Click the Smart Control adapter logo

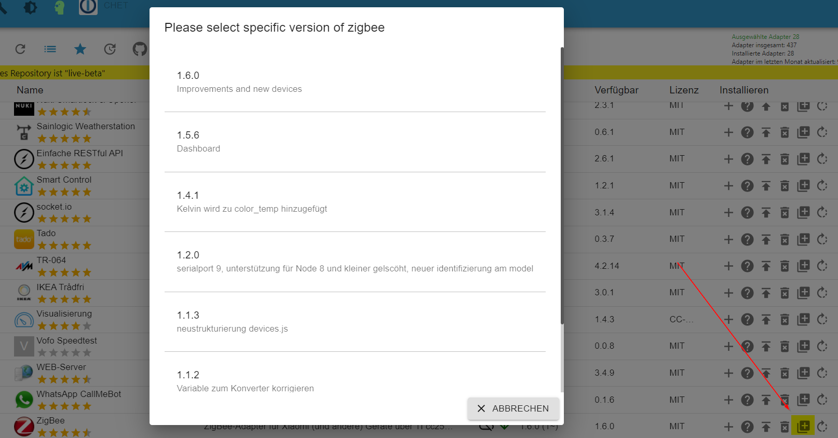pos(24,186)
